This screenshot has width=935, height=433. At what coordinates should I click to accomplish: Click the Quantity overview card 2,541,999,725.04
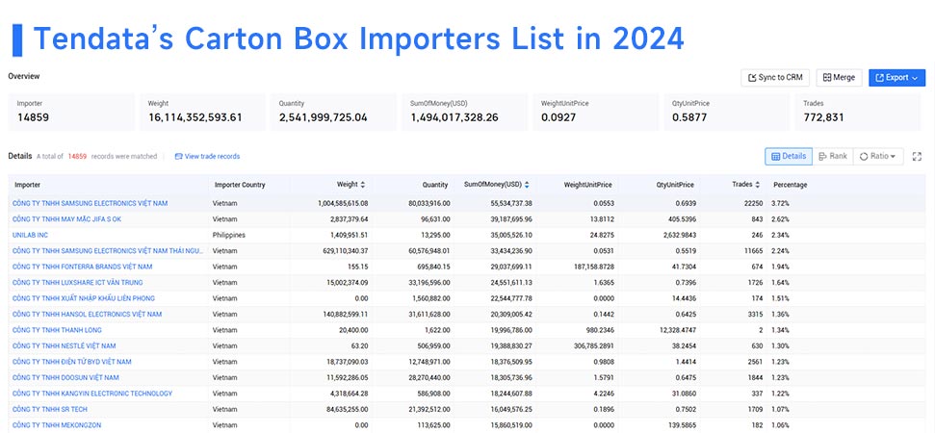pyautogui.click(x=334, y=112)
